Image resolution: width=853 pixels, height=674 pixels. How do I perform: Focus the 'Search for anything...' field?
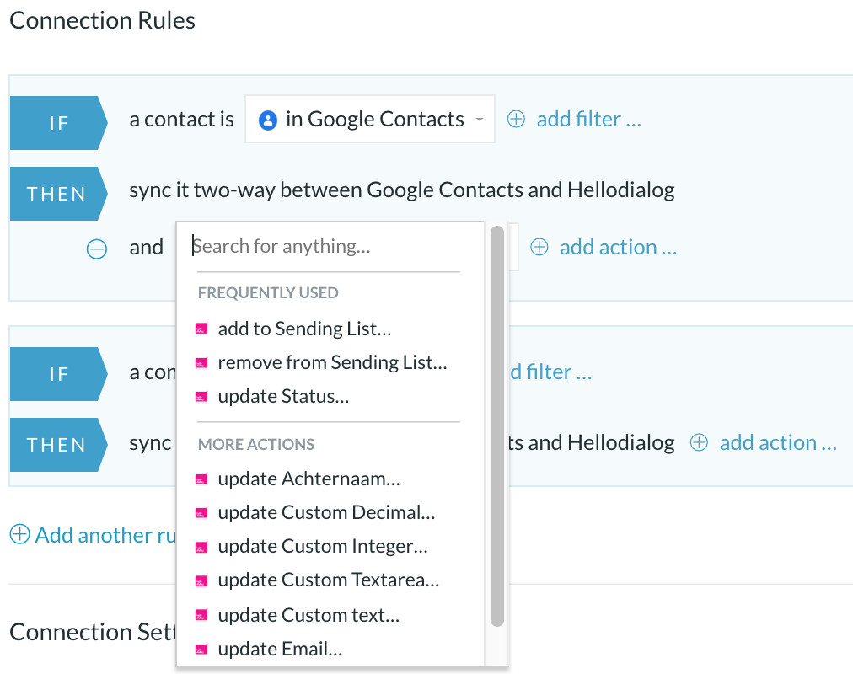coord(329,246)
